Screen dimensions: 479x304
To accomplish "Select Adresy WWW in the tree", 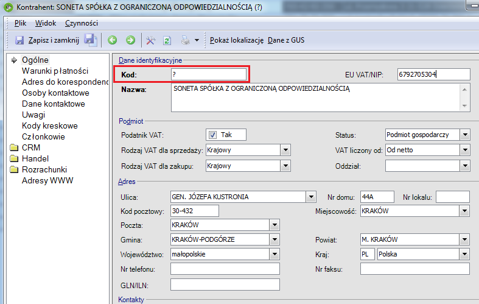I will [x=47, y=181].
